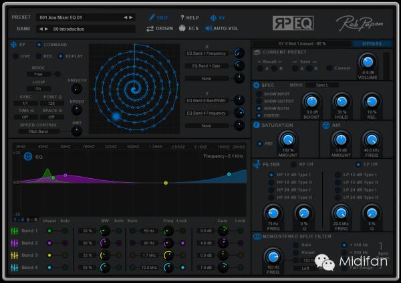Select the next preset arrow

pyautogui.click(x=131, y=17)
